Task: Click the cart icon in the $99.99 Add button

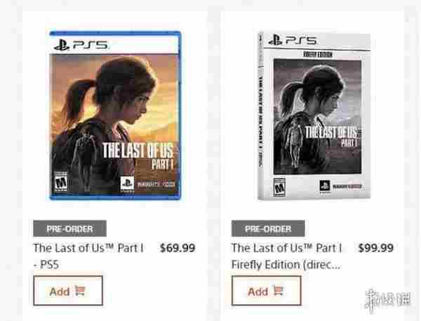Action: coord(279,291)
